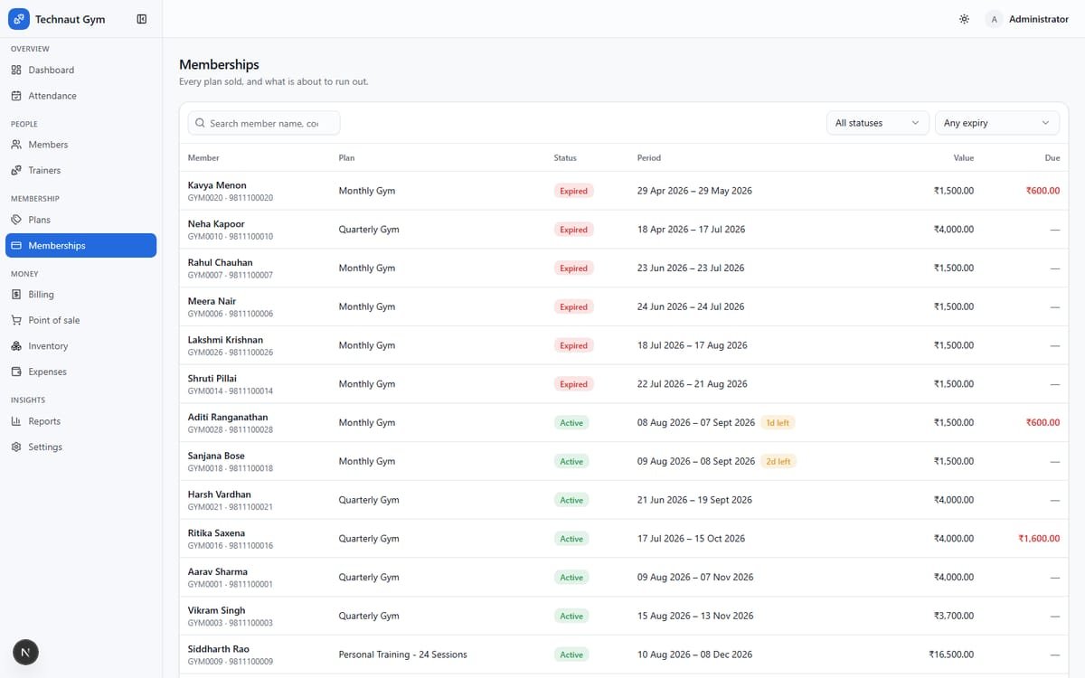Select member Kavya Menon
The height and width of the screenshot is (678, 1085).
coord(217,185)
